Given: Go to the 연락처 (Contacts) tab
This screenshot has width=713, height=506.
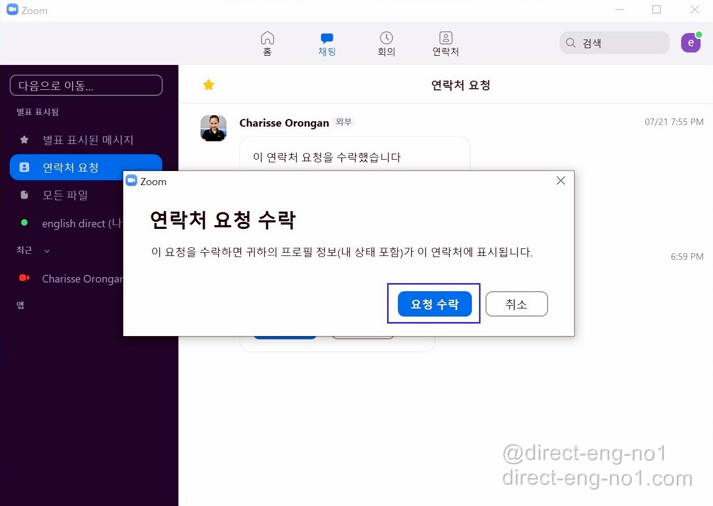Looking at the screenshot, I should 445,44.
